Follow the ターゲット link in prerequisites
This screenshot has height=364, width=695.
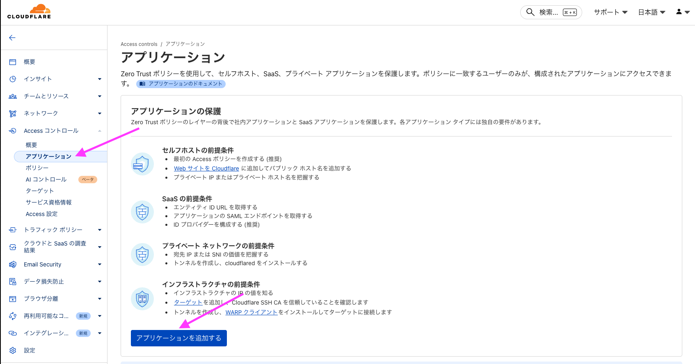click(x=188, y=303)
